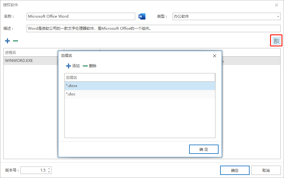Click the green minus icon to remove process

16,41
